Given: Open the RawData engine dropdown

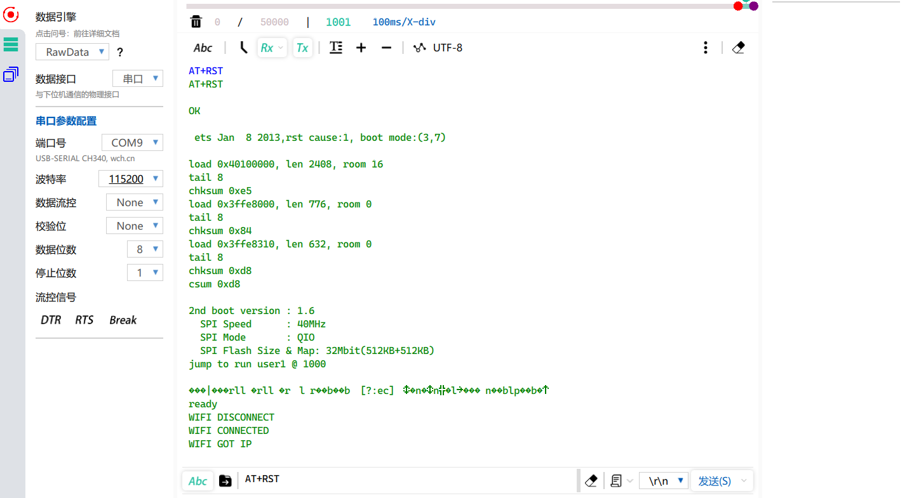Looking at the screenshot, I should click(x=72, y=52).
